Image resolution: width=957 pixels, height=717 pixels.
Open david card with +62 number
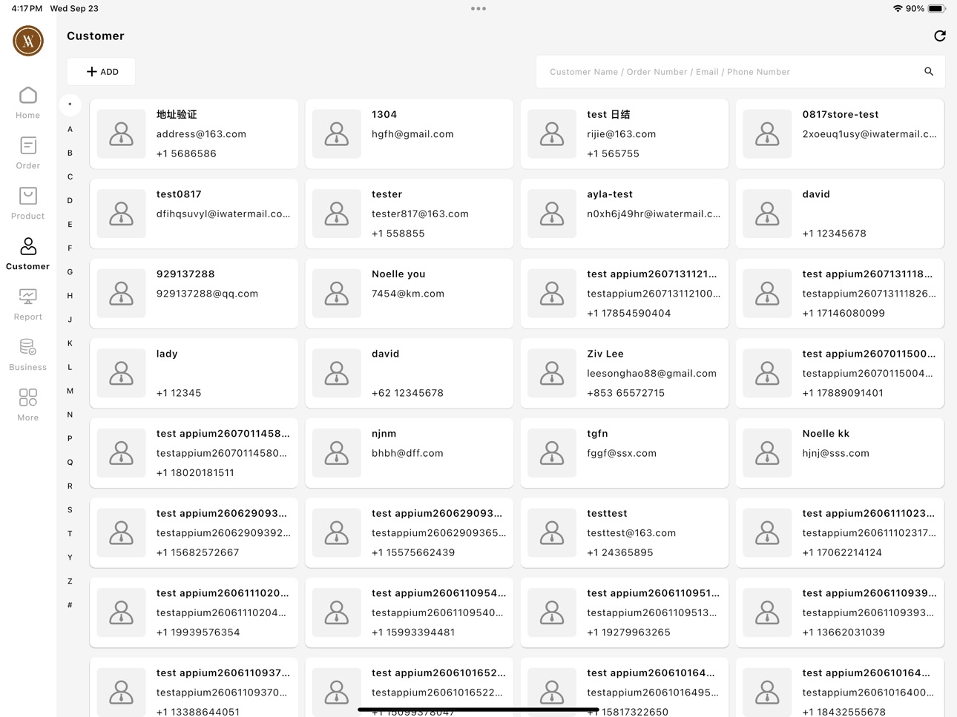coord(409,374)
